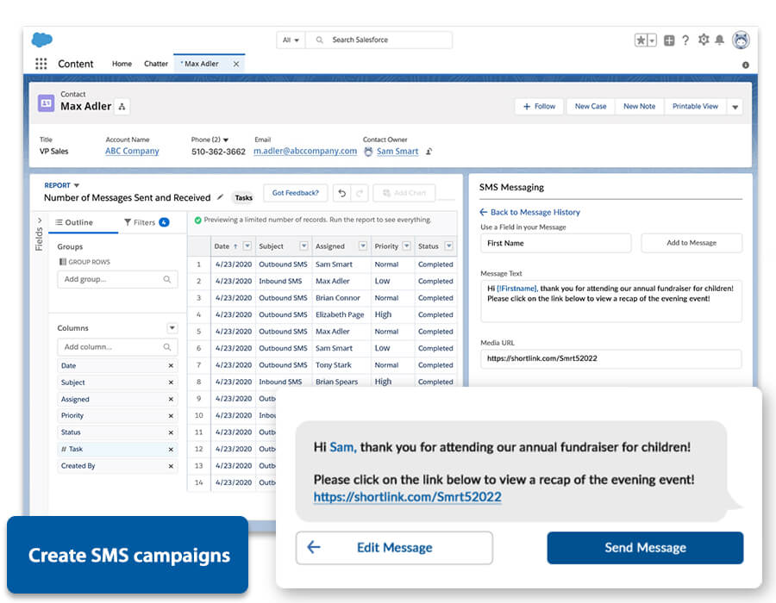Click the Search Salesforce field

(379, 40)
